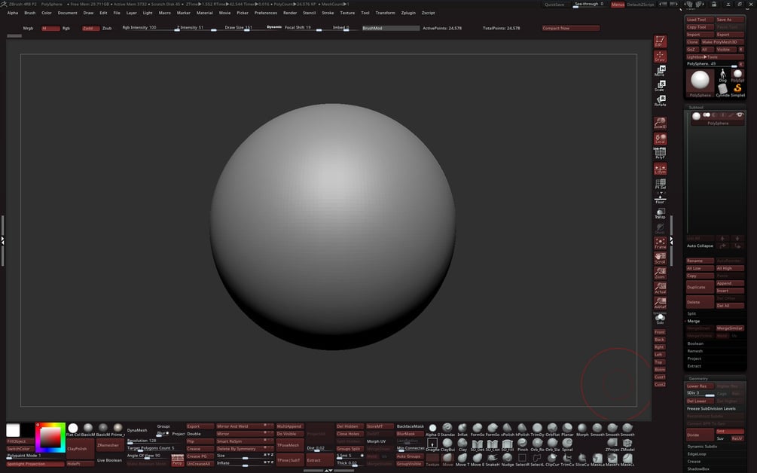Enable the Zadd mode

tap(90, 28)
